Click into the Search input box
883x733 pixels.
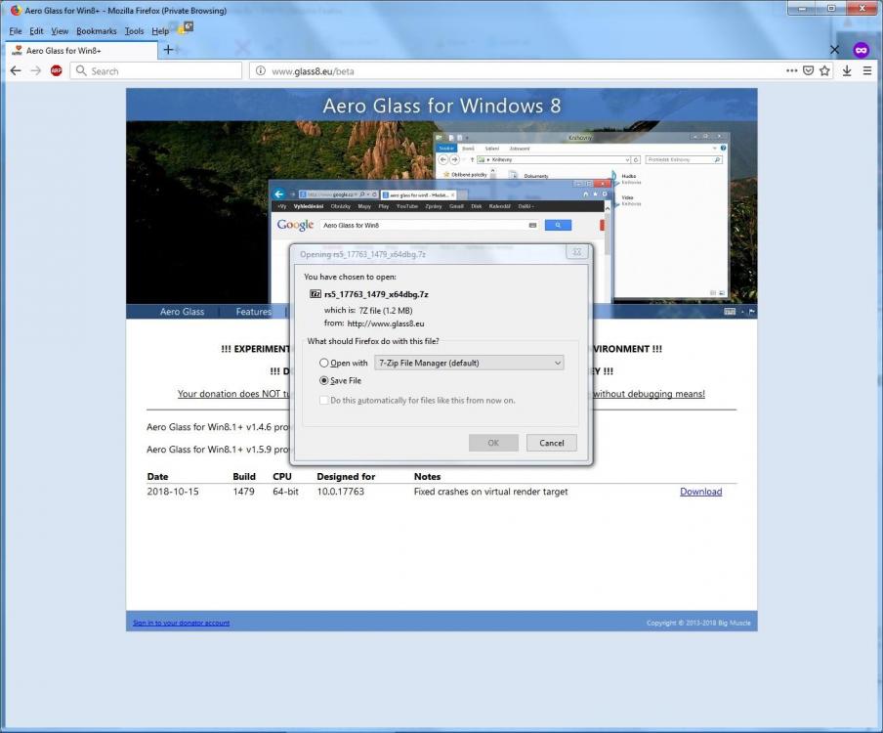[161, 70]
